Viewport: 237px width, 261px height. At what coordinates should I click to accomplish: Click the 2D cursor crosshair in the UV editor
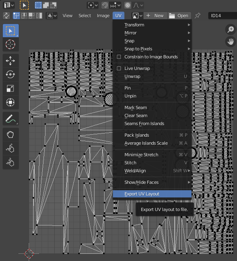(x=29, y=253)
